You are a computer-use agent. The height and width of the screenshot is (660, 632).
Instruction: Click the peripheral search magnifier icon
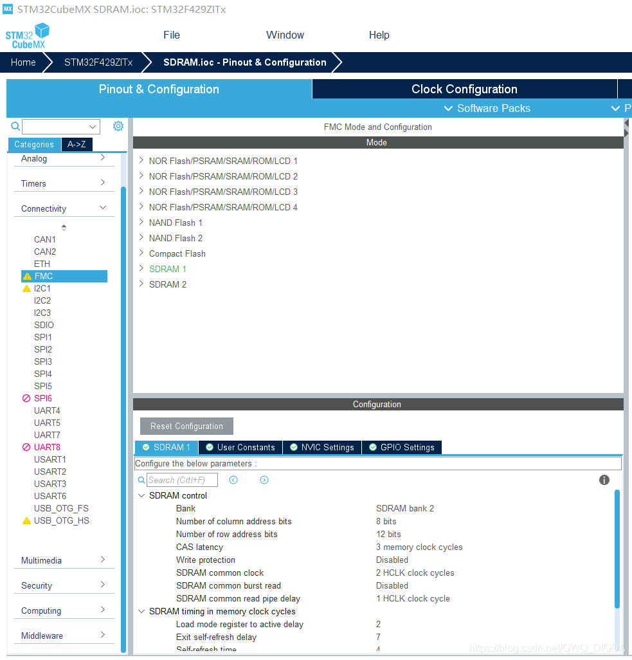[15, 126]
